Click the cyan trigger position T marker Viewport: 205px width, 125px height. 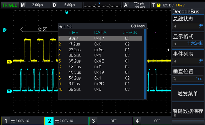point(67,12)
